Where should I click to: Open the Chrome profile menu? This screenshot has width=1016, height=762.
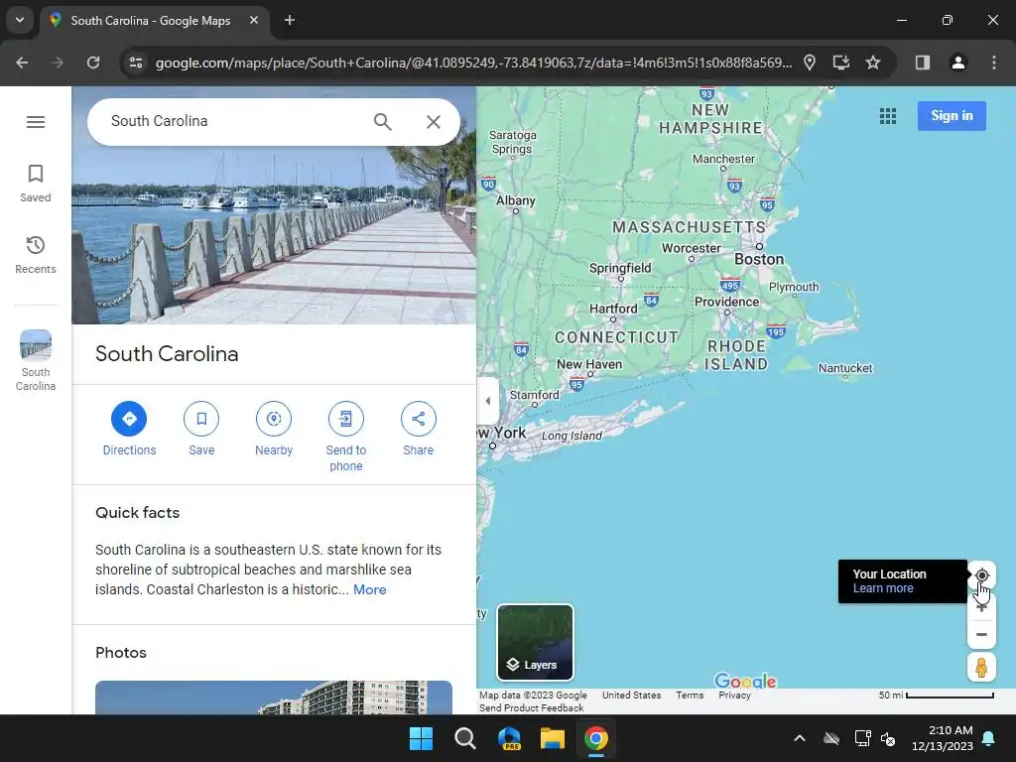pyautogui.click(x=958, y=63)
